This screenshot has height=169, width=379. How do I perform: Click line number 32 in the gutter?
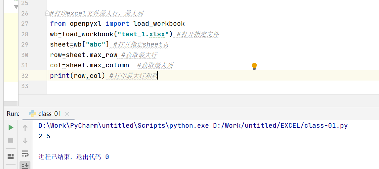click(24, 76)
